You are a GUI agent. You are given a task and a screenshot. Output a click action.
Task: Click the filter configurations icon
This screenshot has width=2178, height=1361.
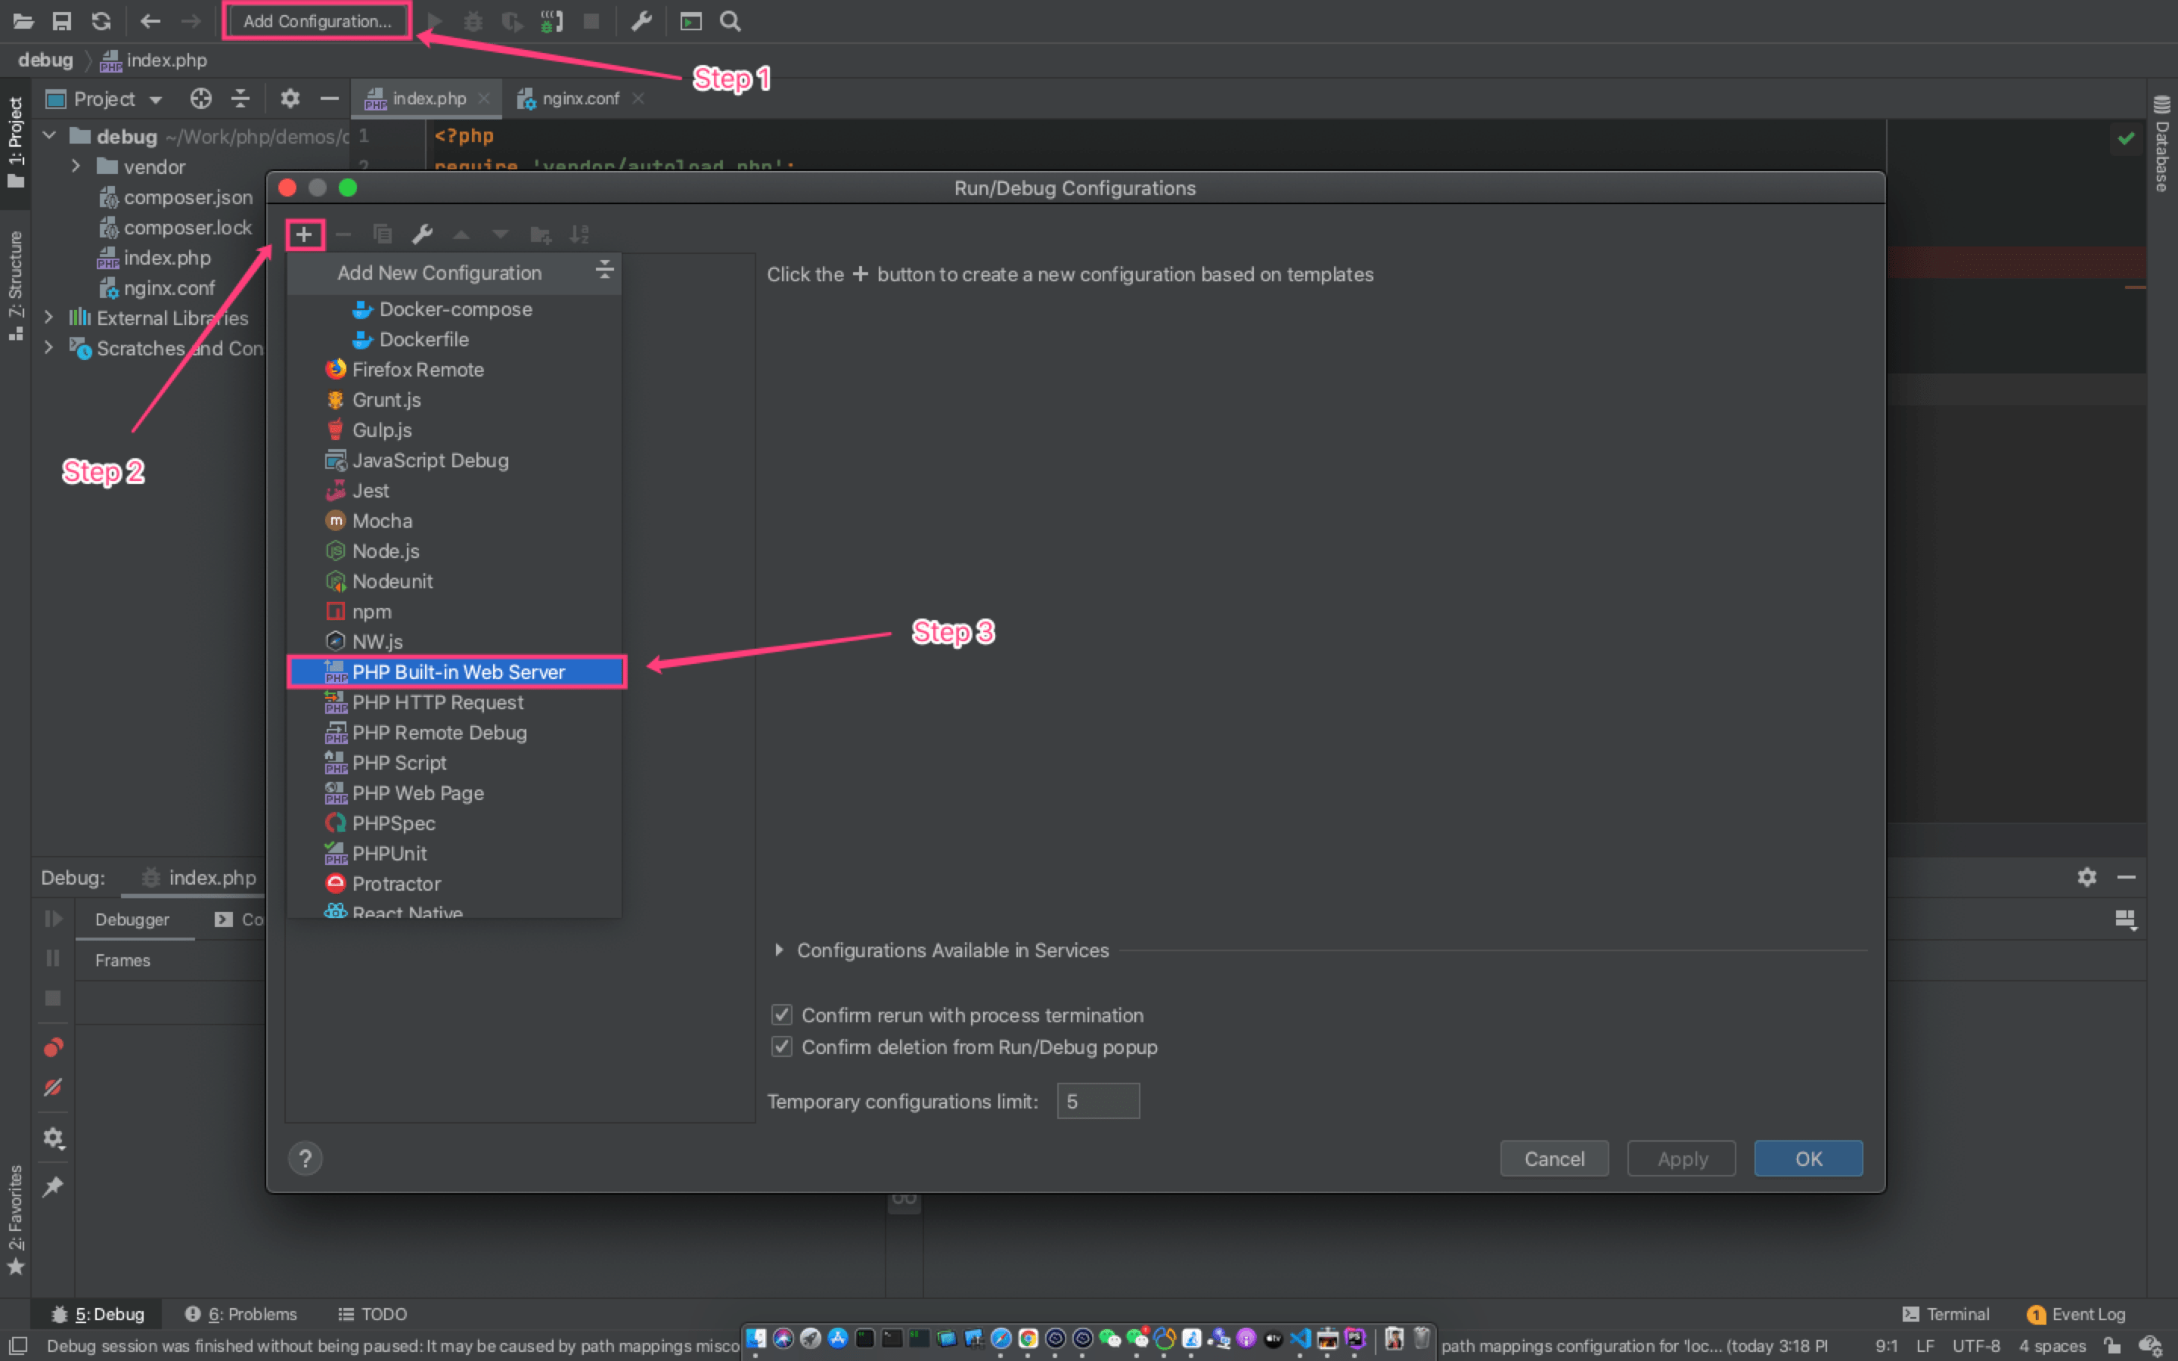pos(603,271)
